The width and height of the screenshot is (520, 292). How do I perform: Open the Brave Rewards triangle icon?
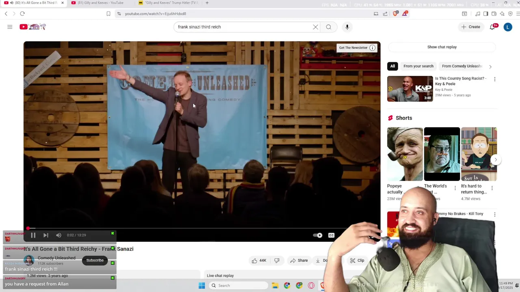click(405, 14)
